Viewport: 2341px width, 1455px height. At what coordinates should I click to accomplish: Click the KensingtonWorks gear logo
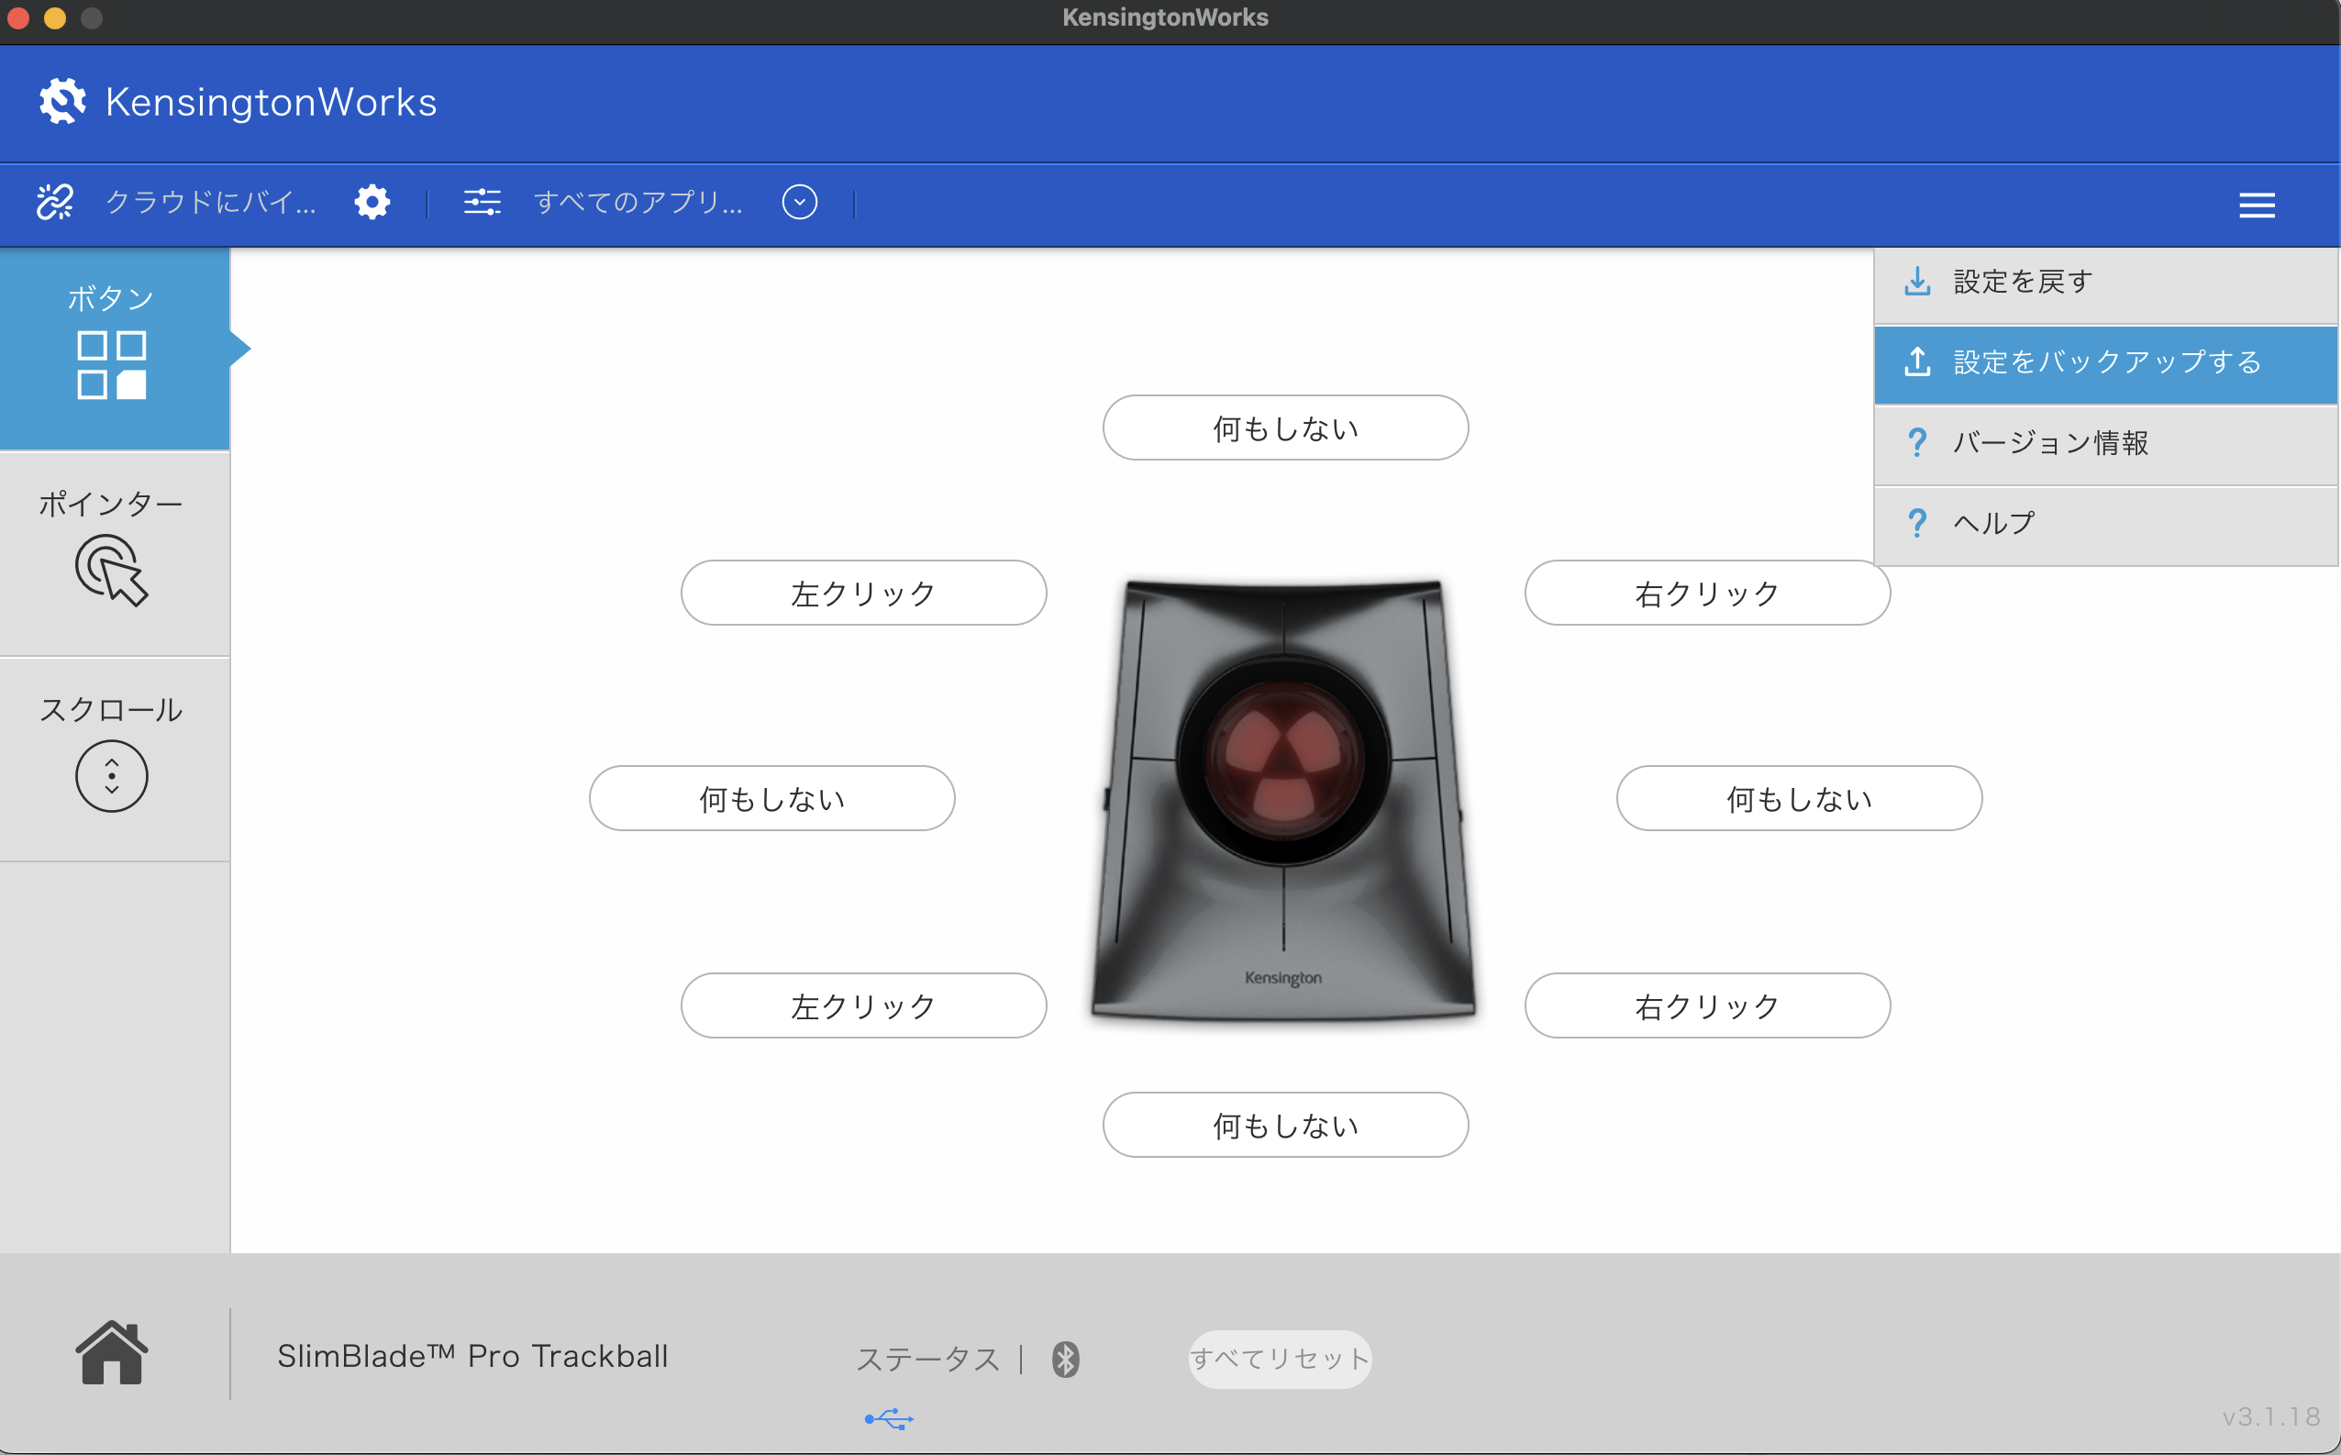[62, 101]
